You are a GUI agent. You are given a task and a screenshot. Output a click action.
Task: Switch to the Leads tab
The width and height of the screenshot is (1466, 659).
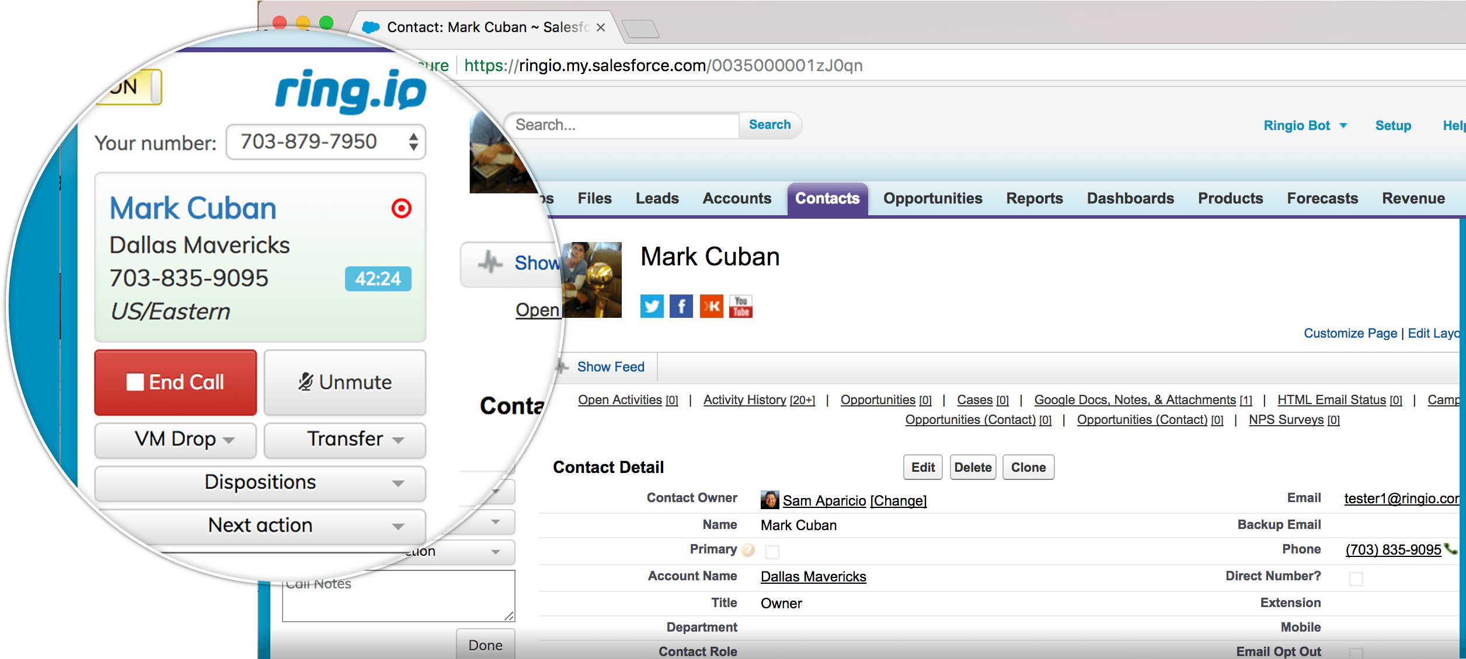(657, 198)
